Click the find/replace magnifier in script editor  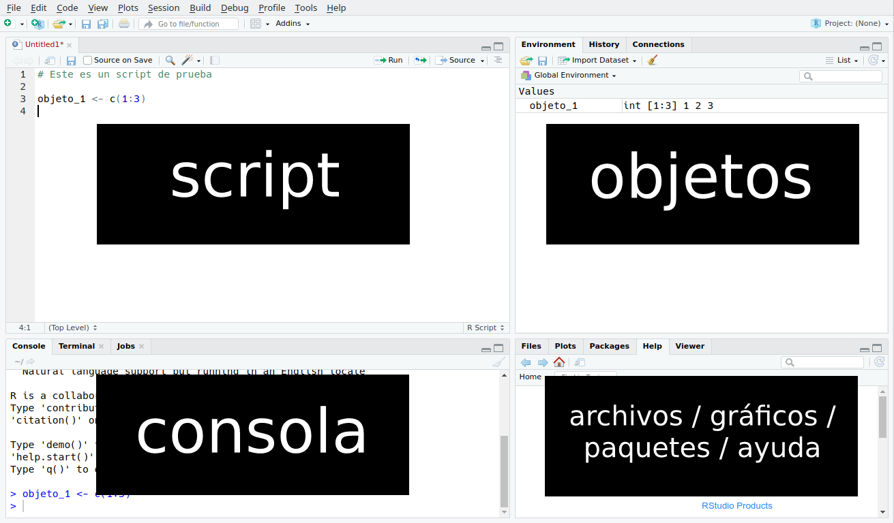170,60
